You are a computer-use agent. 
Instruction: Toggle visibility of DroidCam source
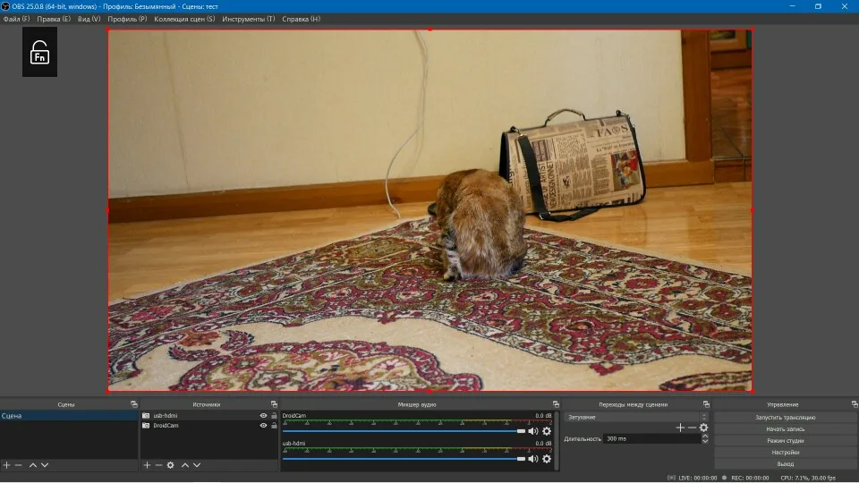[x=263, y=426]
